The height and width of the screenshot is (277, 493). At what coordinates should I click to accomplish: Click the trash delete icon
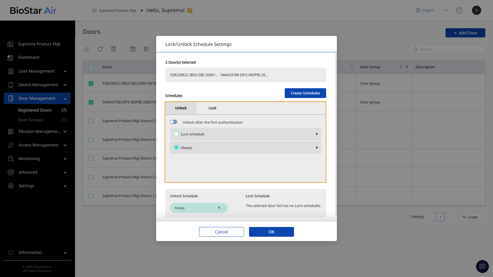(113, 49)
